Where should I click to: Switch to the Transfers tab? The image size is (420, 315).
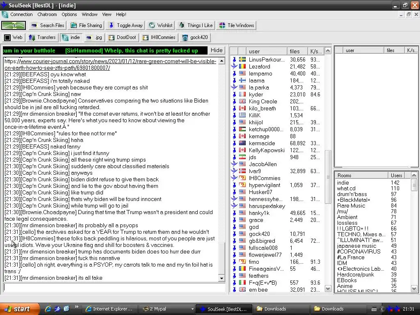coord(42,37)
